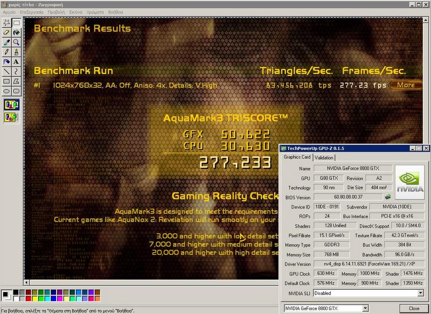
Task: Click the foreground/background color indicator box
Action: (x=6, y=295)
